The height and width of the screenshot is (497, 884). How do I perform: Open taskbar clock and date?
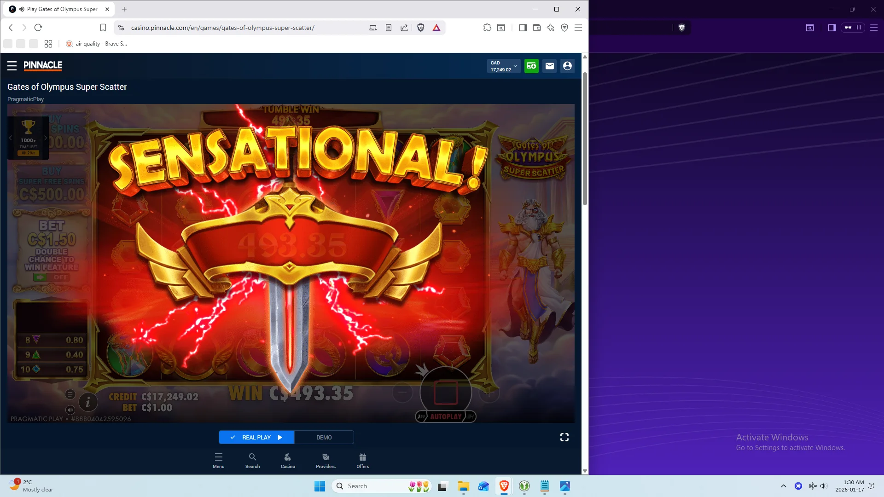pos(850,486)
